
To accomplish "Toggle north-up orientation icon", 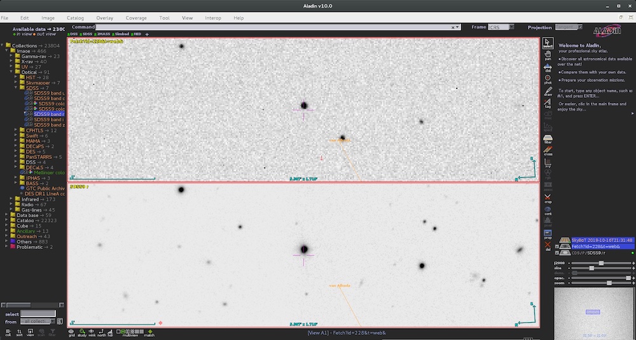I will click(101, 333).
